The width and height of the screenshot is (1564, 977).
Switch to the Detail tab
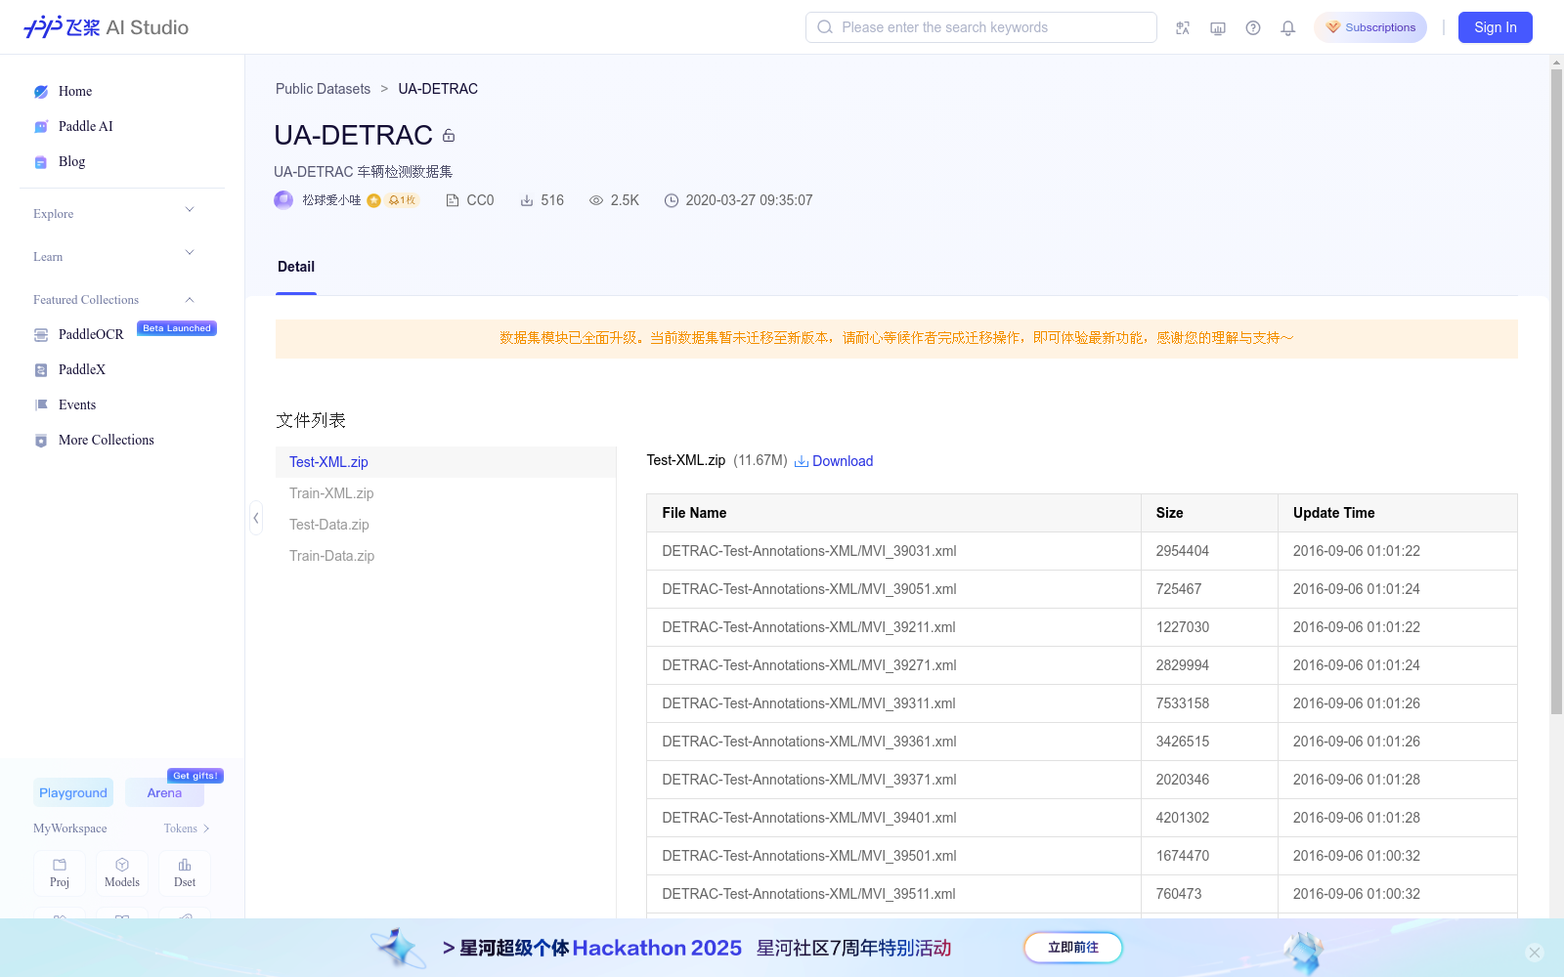(296, 267)
